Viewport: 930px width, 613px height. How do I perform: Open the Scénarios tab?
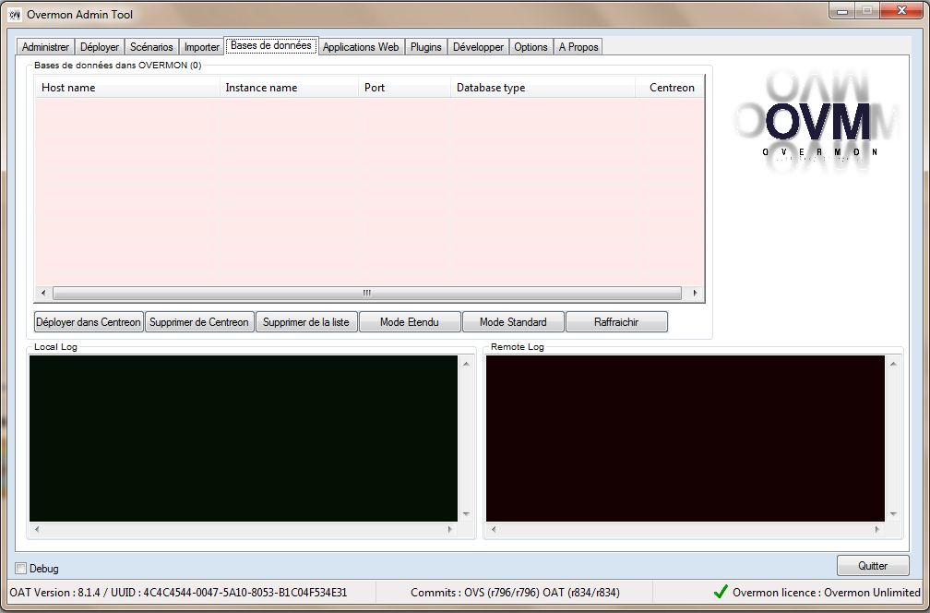(x=151, y=47)
